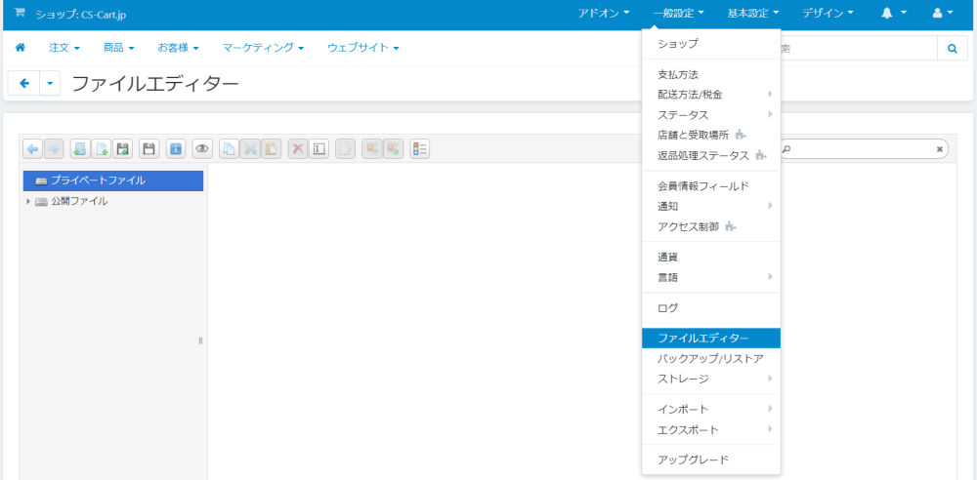
Task: Open the アドオン dropdown menu
Action: pos(604,13)
